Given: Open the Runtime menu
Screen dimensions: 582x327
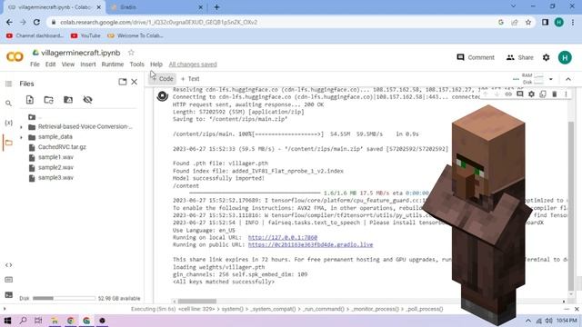Looking at the screenshot, I should coord(113,64).
